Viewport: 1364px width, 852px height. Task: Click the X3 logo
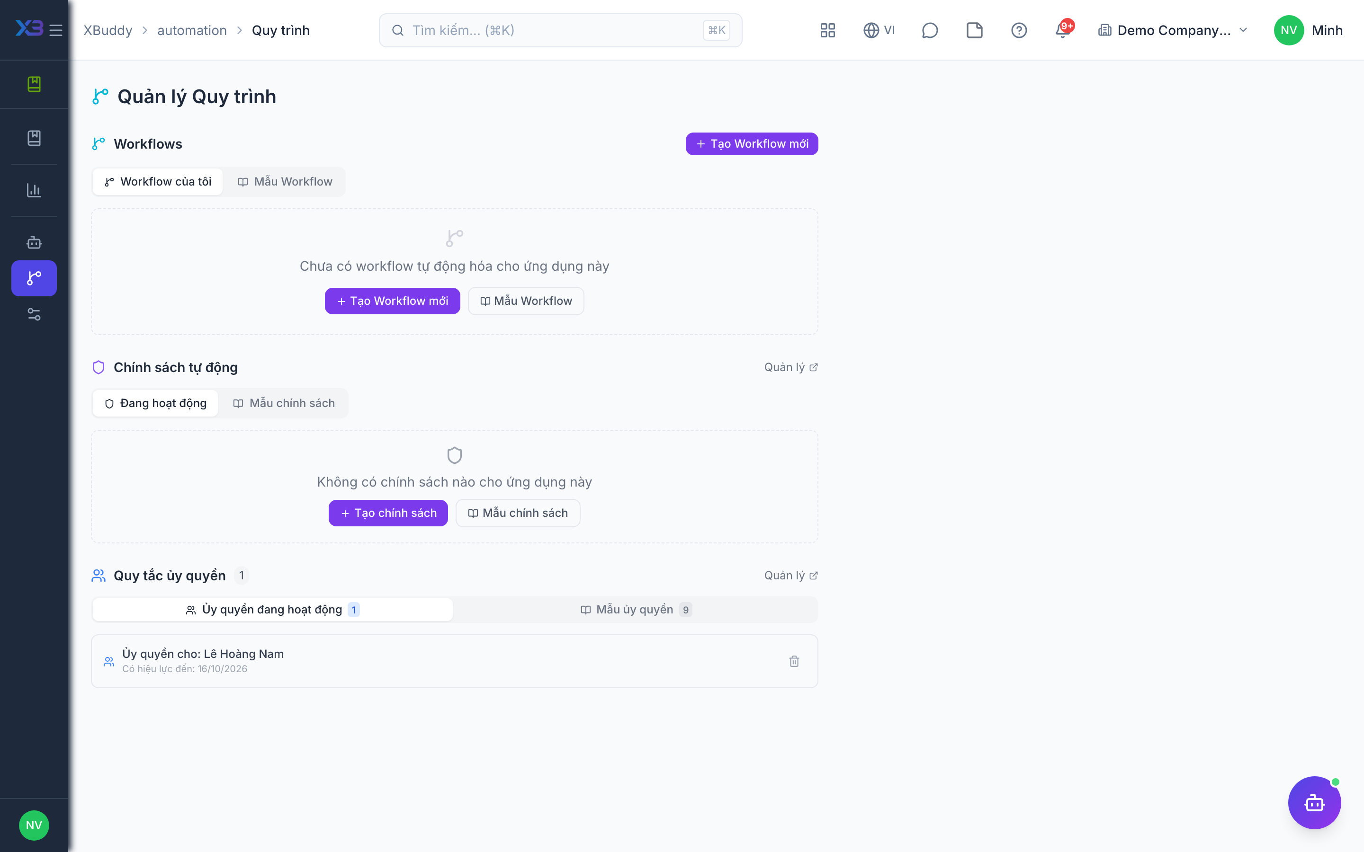coord(29,28)
